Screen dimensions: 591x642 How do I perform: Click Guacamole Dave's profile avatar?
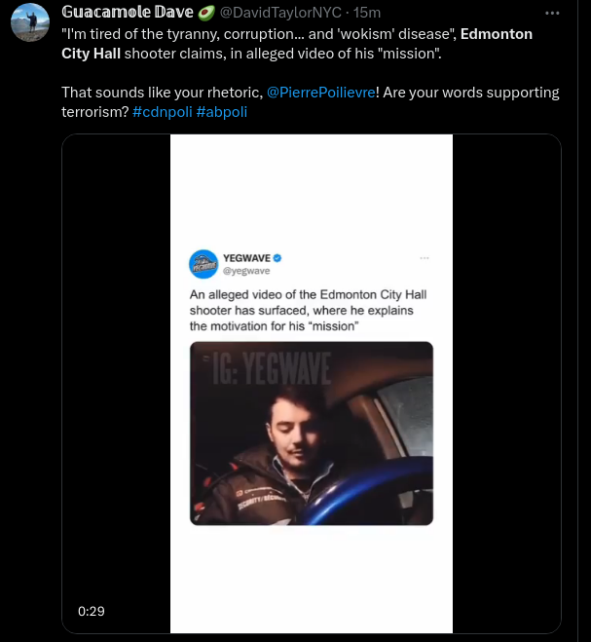(x=28, y=22)
